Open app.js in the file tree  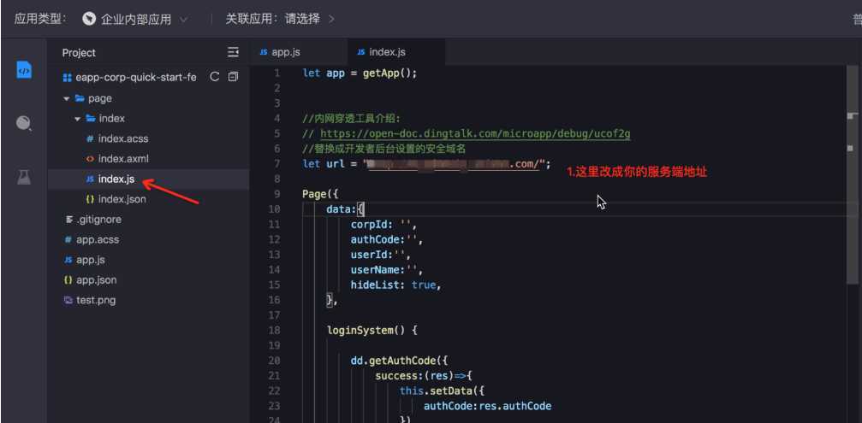(90, 260)
